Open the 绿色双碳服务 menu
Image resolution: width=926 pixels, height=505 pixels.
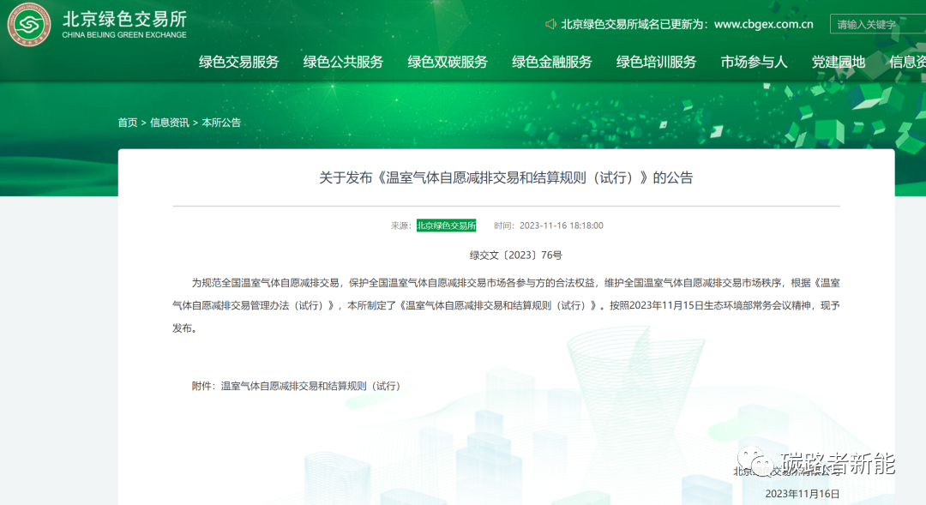(x=448, y=62)
